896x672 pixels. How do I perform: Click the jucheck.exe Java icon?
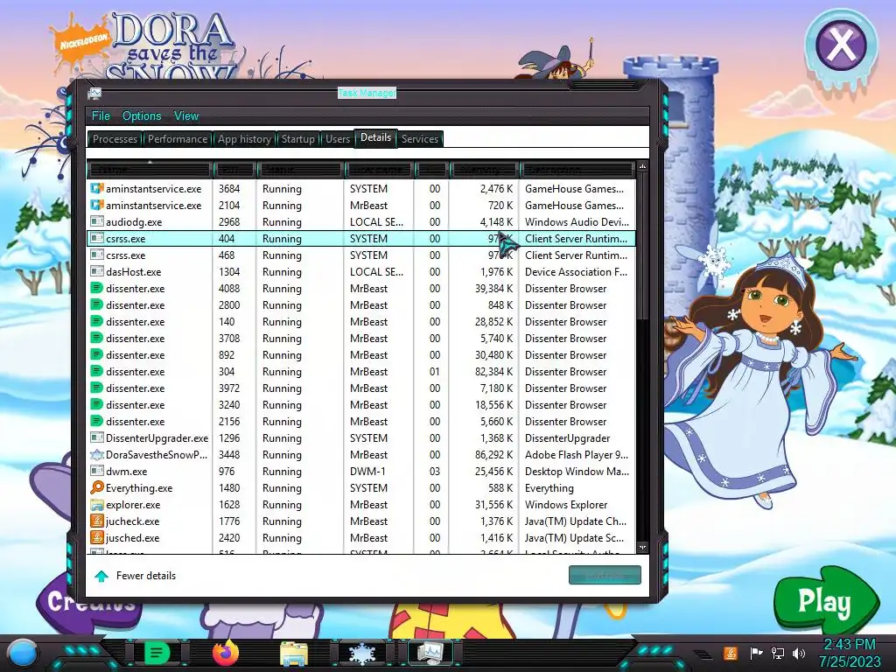click(x=97, y=521)
